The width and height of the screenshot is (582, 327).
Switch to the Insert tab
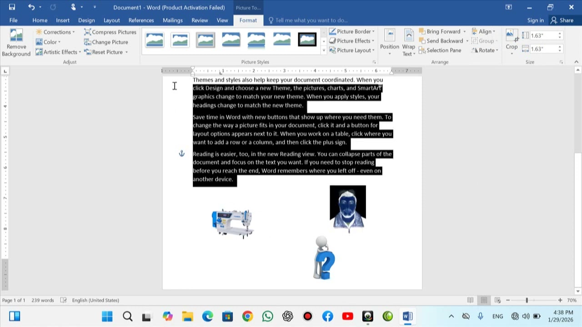coord(63,20)
